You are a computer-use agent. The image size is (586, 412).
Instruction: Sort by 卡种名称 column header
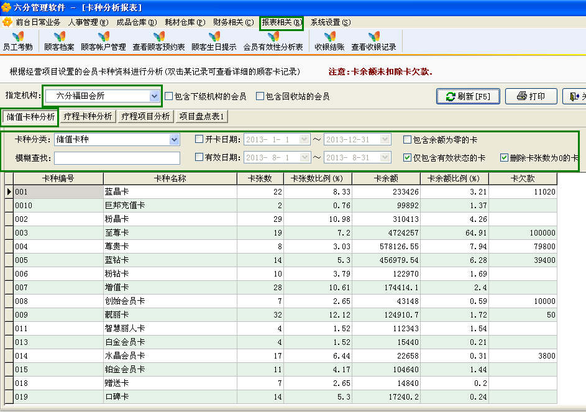pyautogui.click(x=170, y=179)
